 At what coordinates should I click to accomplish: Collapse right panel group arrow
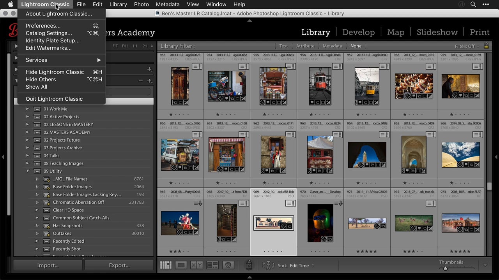click(x=496, y=157)
